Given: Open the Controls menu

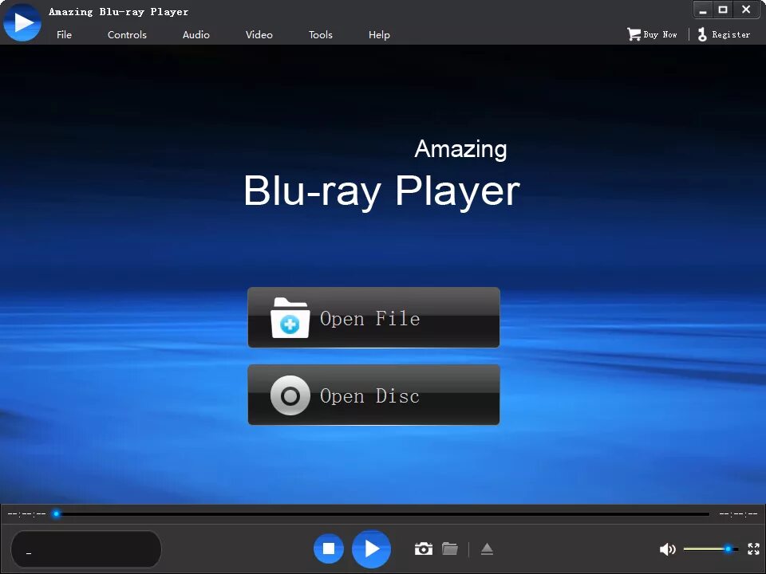Looking at the screenshot, I should click(x=127, y=34).
